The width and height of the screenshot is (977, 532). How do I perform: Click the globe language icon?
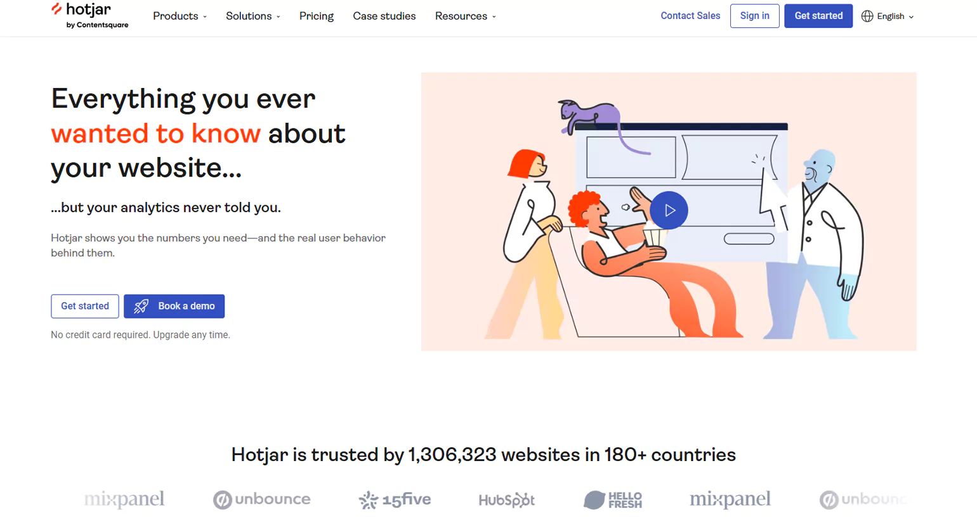tap(867, 16)
